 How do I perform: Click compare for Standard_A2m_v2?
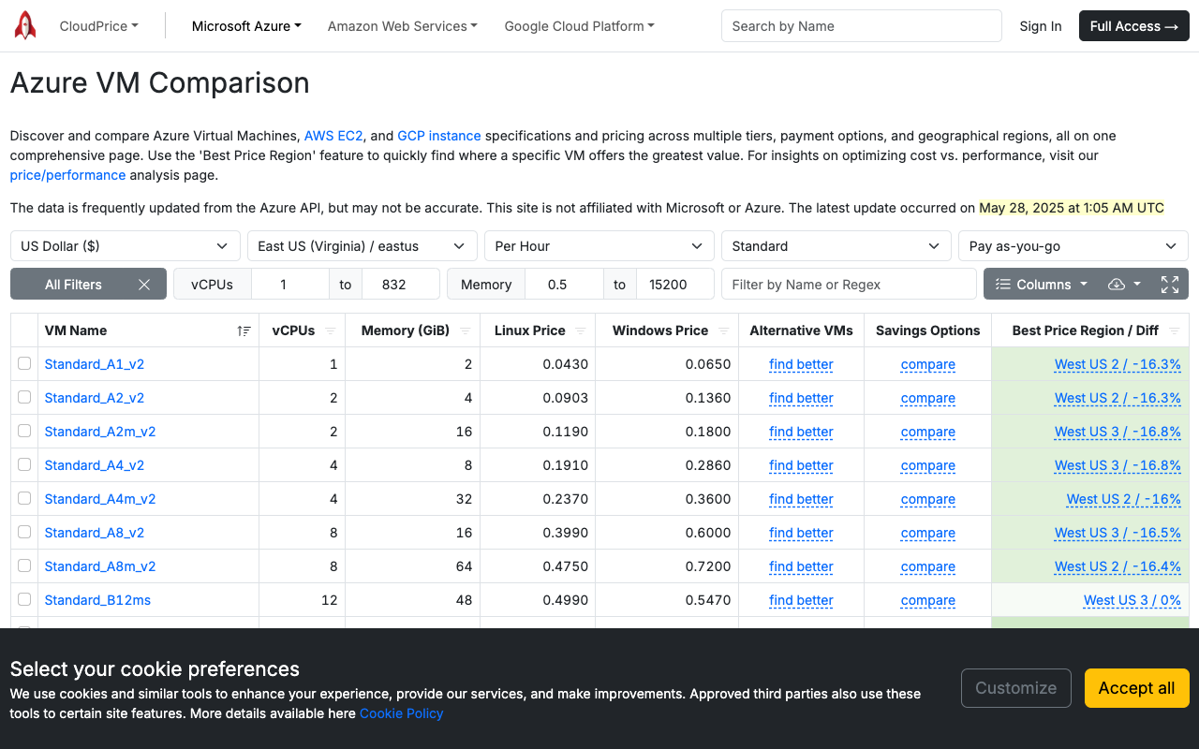tap(928, 432)
